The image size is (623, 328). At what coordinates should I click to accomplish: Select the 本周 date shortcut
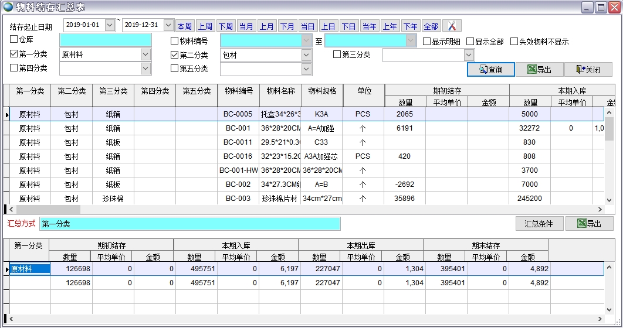(184, 26)
